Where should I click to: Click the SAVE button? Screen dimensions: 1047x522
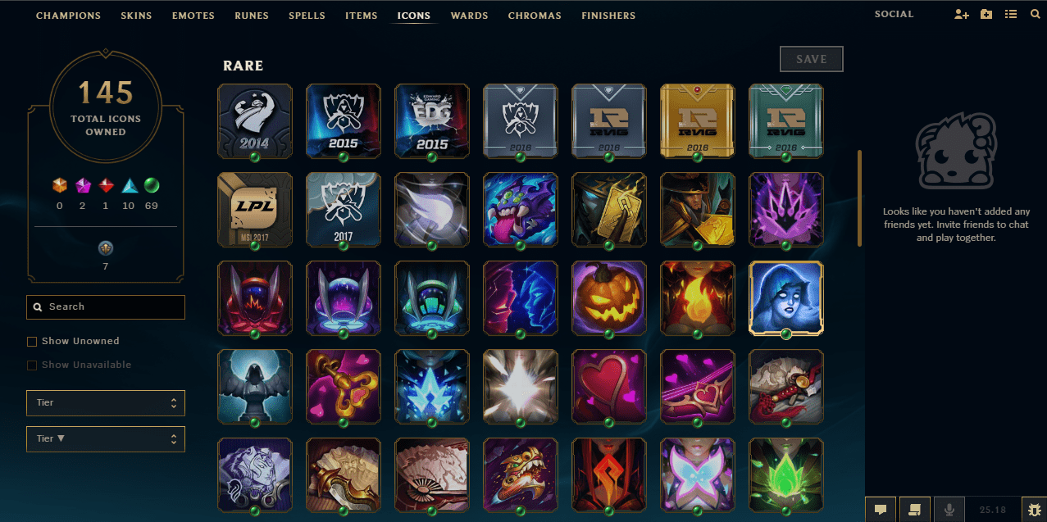[812, 59]
